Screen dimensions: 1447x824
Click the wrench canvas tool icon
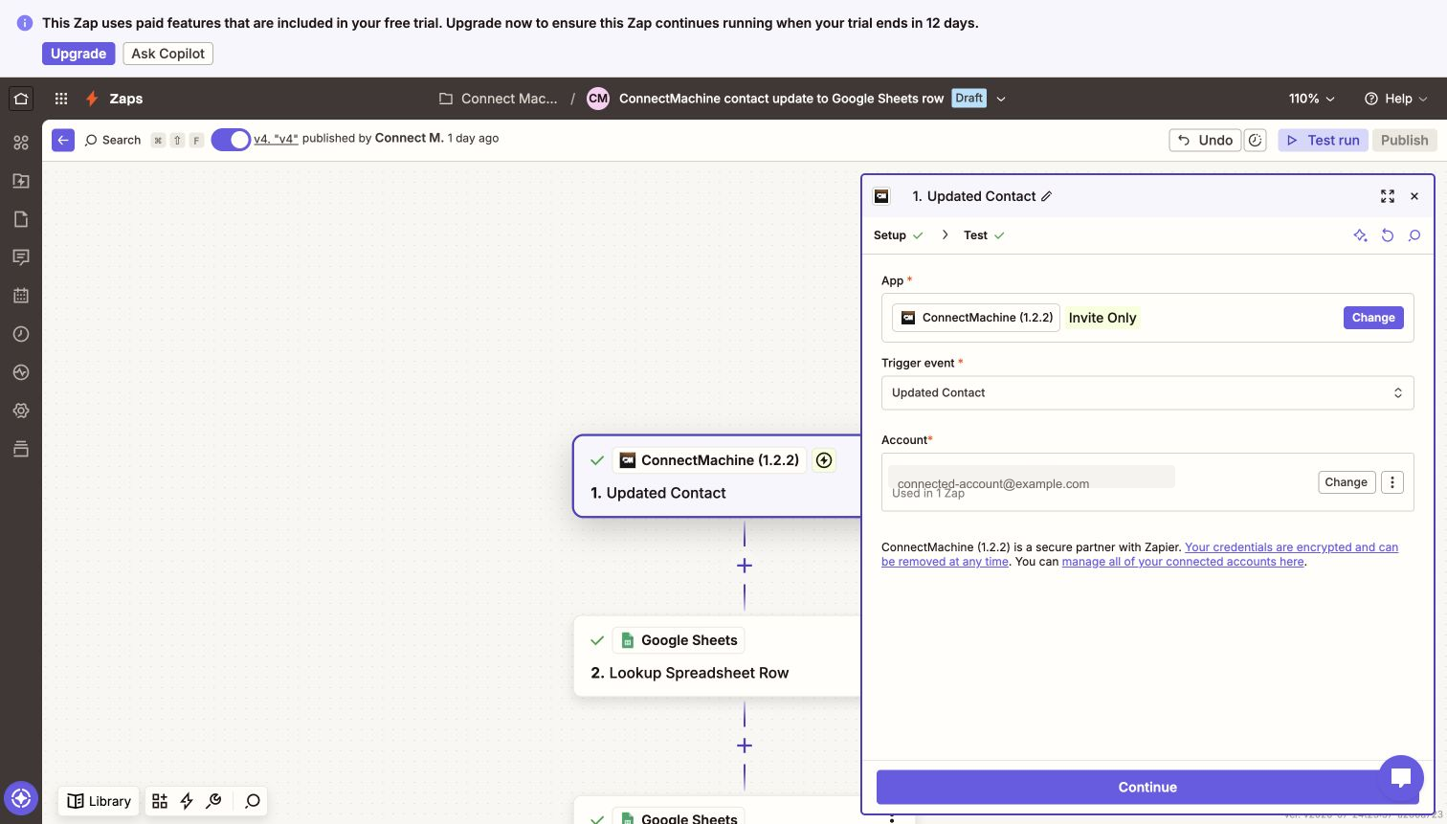pyautogui.click(x=213, y=801)
